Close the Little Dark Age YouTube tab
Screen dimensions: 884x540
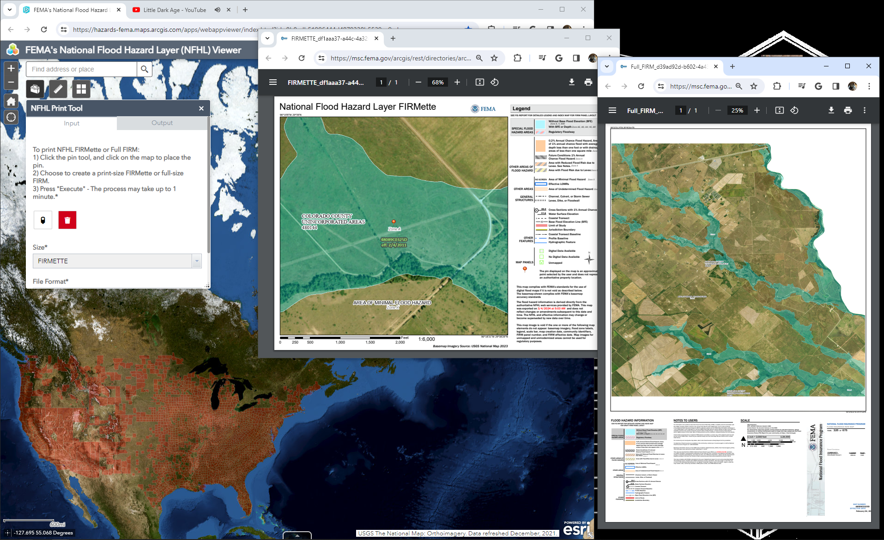229,10
